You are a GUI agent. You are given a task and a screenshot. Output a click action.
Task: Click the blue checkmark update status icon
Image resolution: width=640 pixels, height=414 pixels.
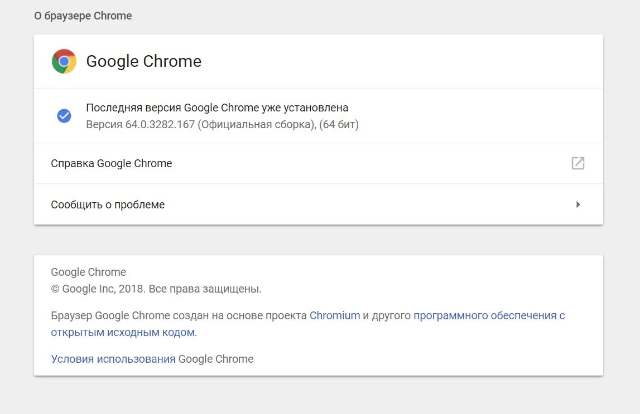coord(64,116)
